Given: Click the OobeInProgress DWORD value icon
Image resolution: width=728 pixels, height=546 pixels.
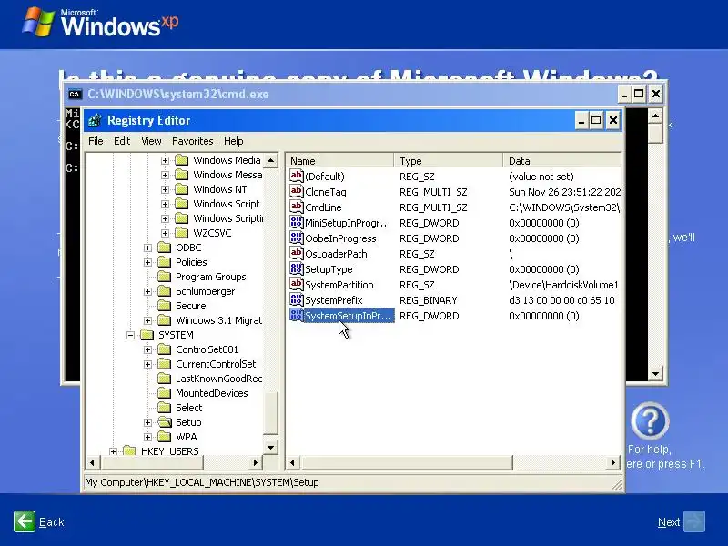Looking at the screenshot, I should (x=297, y=238).
